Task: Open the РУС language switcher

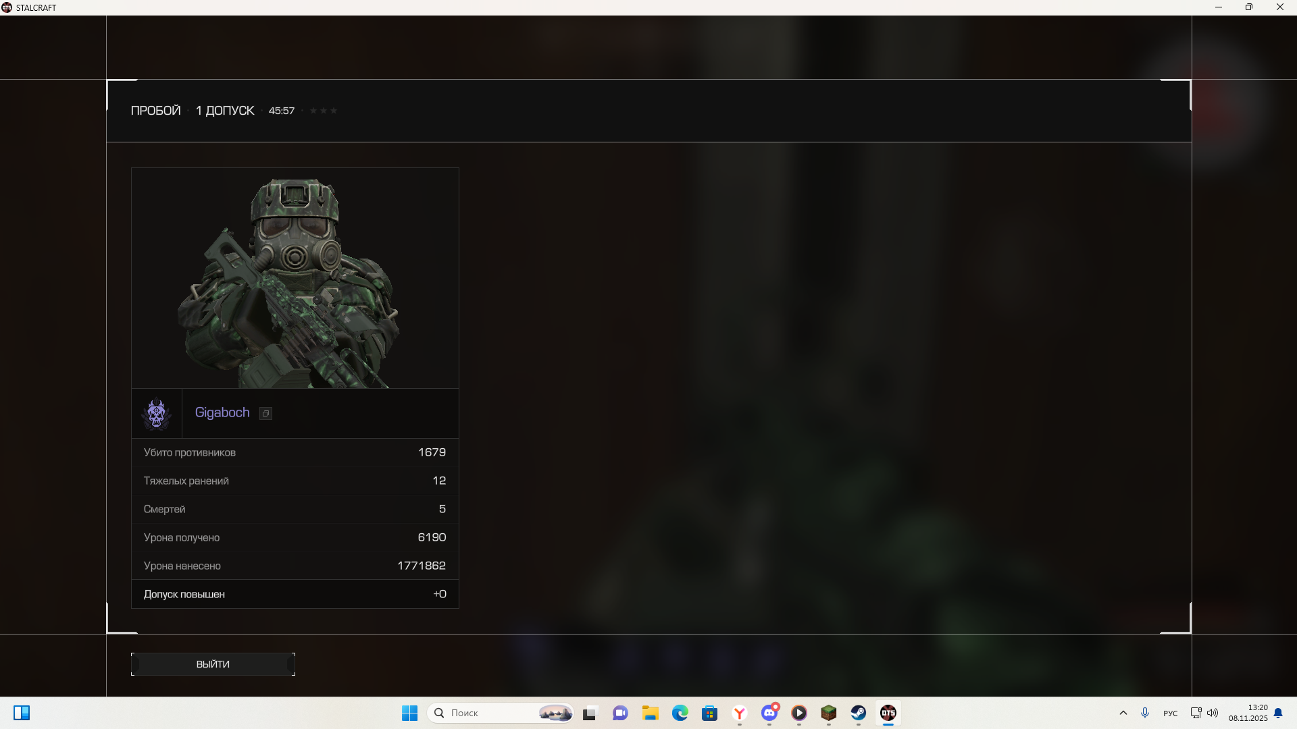Action: (x=1170, y=713)
